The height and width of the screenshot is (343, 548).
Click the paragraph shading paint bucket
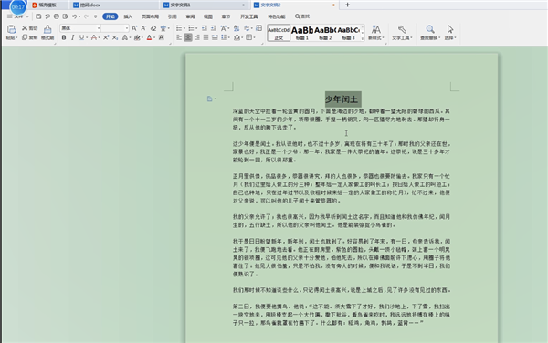point(237,37)
